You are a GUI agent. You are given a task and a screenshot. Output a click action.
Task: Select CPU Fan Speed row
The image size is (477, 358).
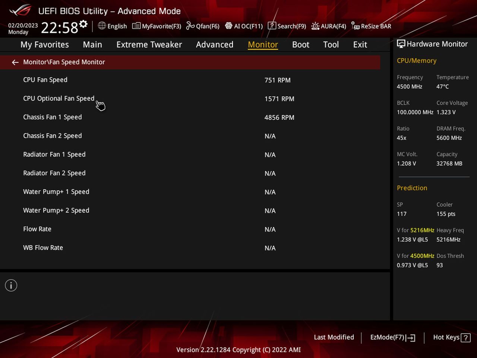tap(190, 80)
